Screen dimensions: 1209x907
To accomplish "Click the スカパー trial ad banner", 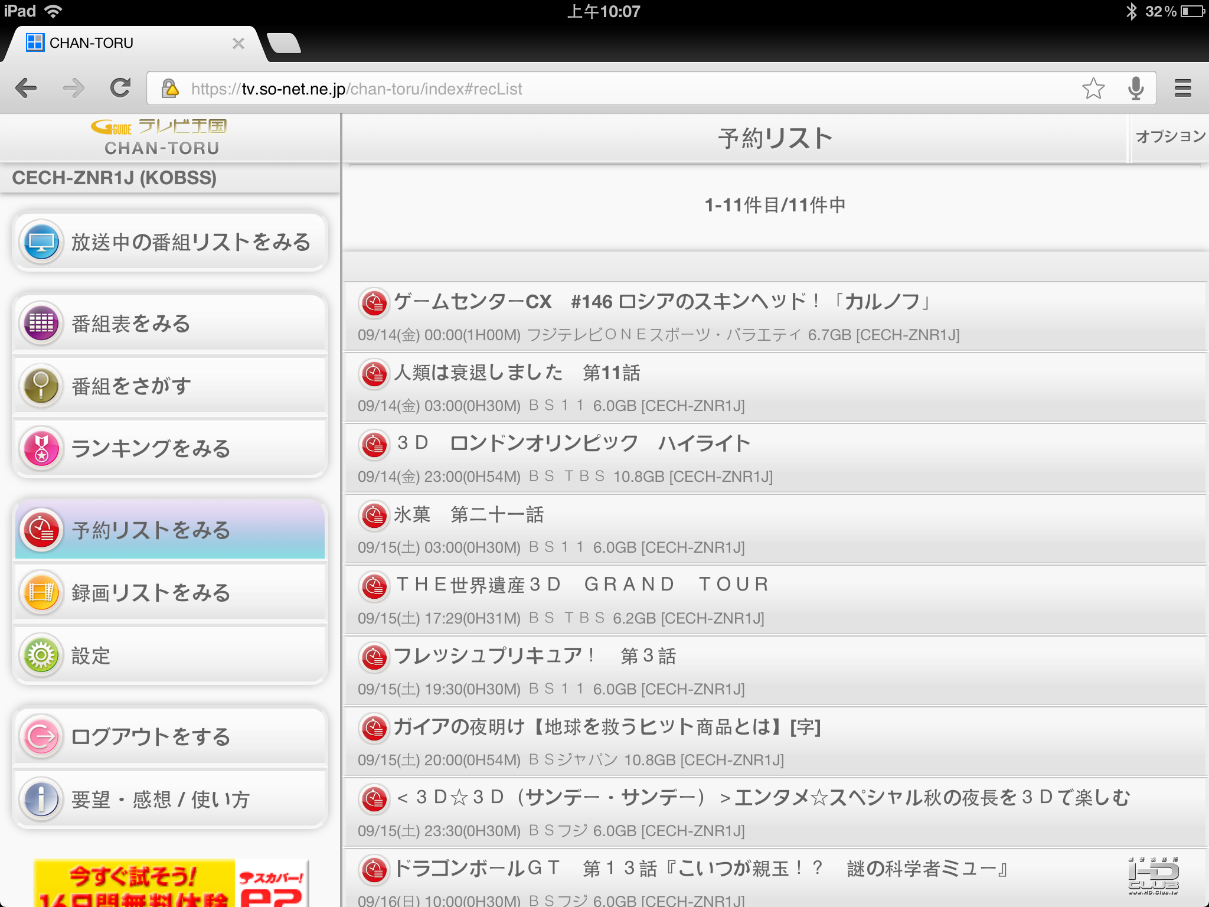I will [x=171, y=884].
